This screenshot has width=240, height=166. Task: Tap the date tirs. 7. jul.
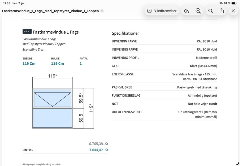tap(19, 3)
